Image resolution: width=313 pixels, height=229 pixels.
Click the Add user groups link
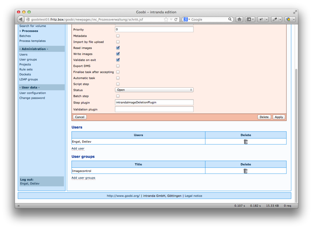83,178
